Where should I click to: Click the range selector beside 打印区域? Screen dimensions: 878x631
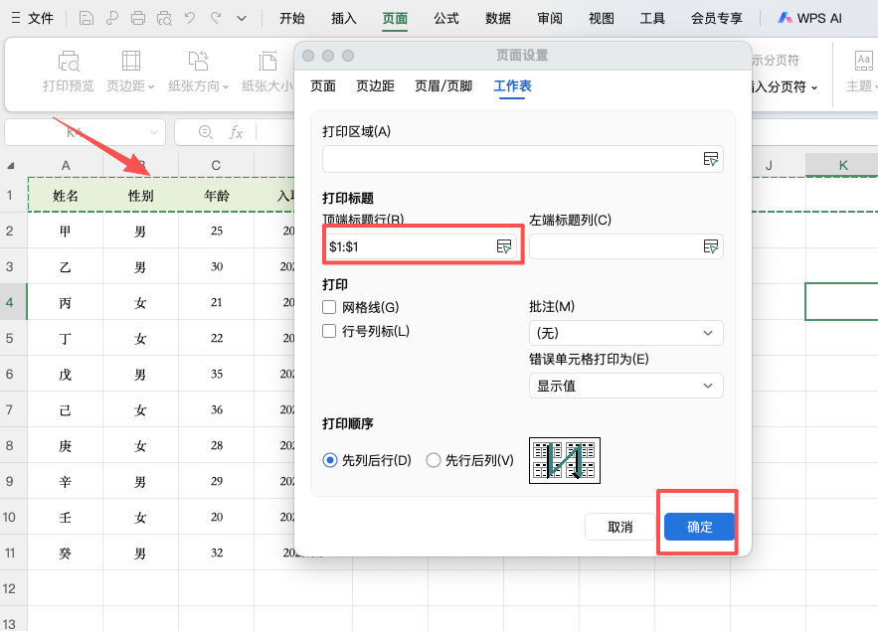tap(712, 158)
